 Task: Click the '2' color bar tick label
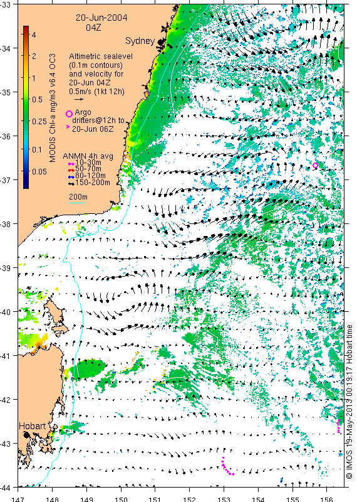pyautogui.click(x=34, y=56)
